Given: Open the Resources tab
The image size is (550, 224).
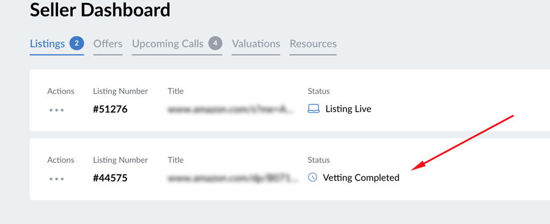Looking at the screenshot, I should click(x=313, y=44).
